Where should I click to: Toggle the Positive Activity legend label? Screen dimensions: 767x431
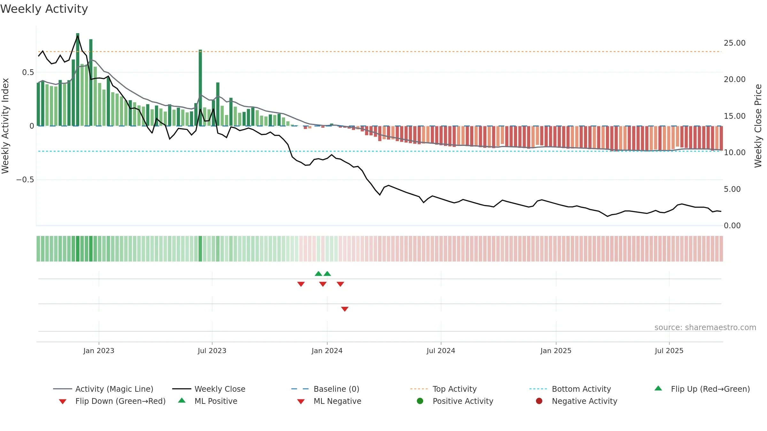463,401
